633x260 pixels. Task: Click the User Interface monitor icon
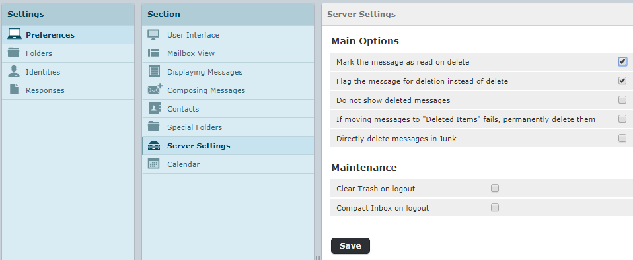154,35
